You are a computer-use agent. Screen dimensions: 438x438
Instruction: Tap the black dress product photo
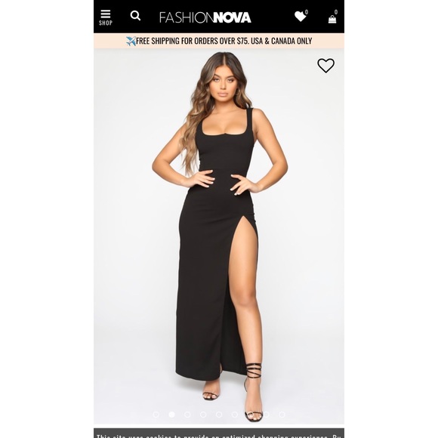(x=219, y=236)
